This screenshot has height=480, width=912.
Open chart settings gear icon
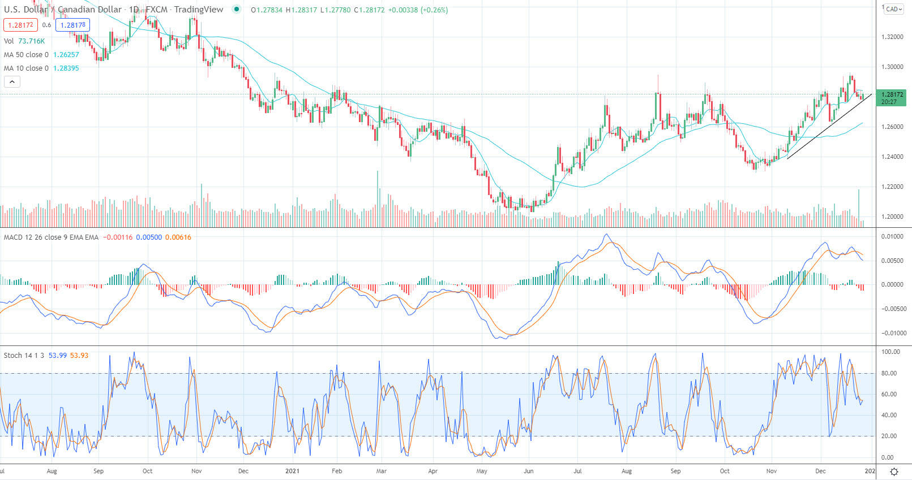[x=894, y=472]
